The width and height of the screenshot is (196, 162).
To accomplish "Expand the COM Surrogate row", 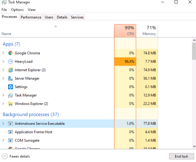I will point(3,140).
